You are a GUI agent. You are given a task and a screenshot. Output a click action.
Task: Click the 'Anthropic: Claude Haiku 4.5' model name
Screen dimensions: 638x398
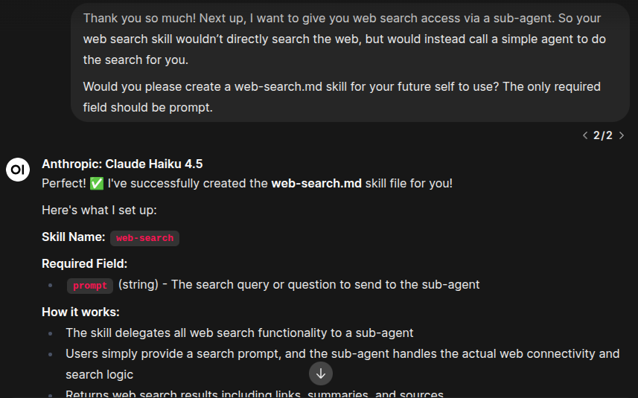click(x=122, y=164)
